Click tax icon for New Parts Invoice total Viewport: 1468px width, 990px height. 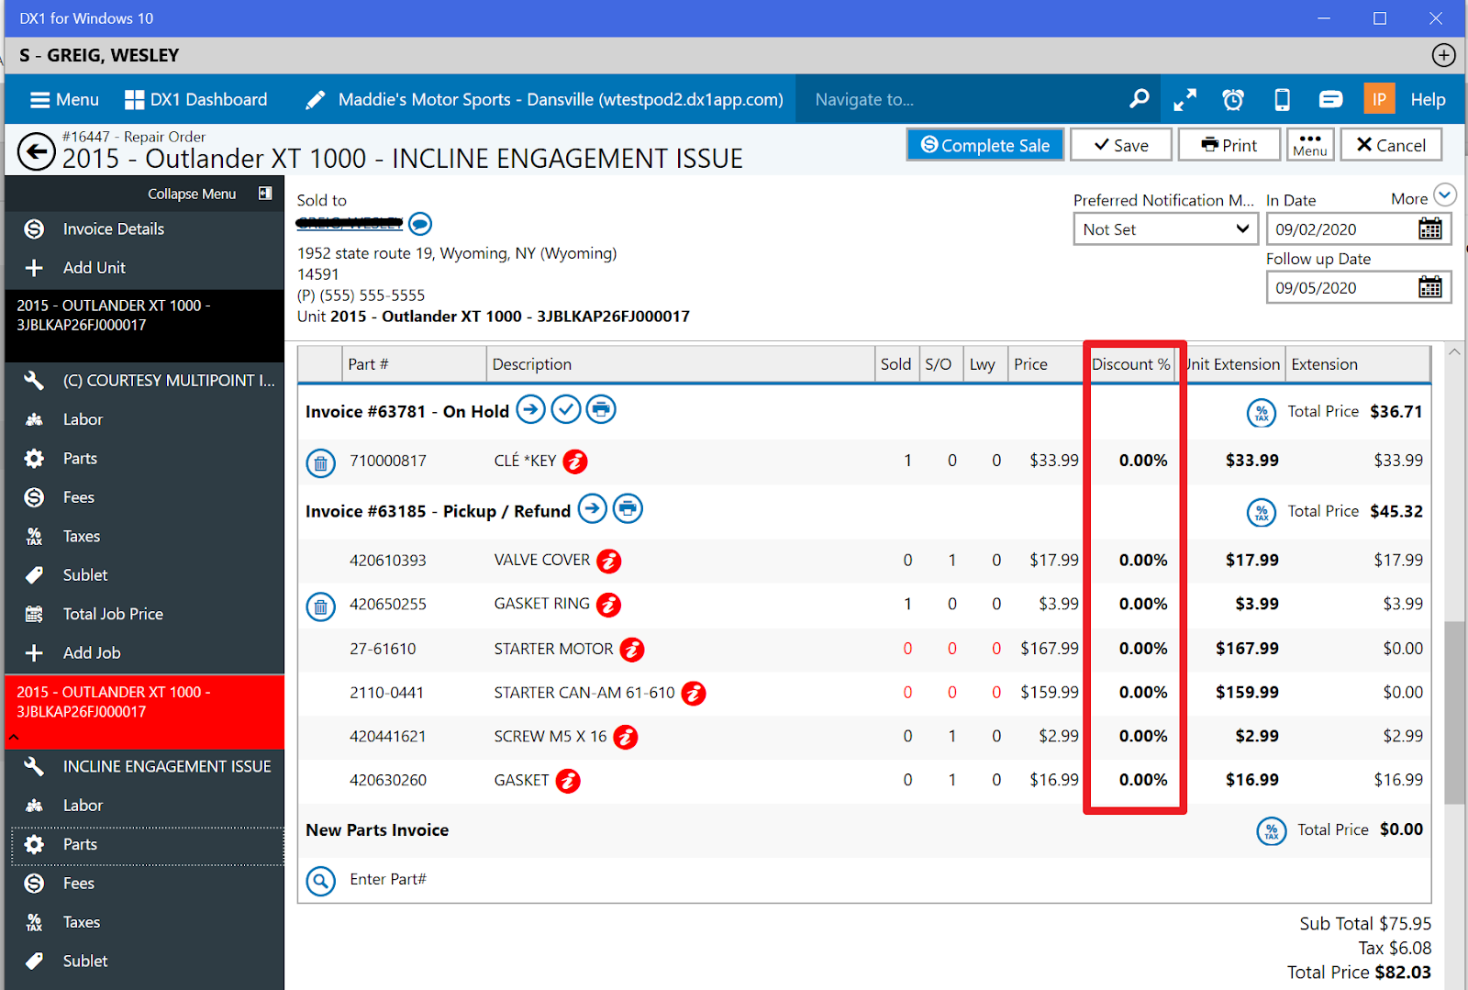click(1271, 831)
